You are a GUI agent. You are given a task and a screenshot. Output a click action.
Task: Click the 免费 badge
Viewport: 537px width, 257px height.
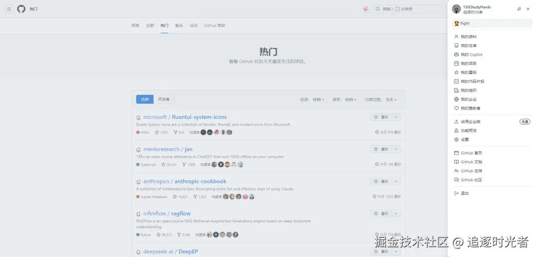[525, 121]
